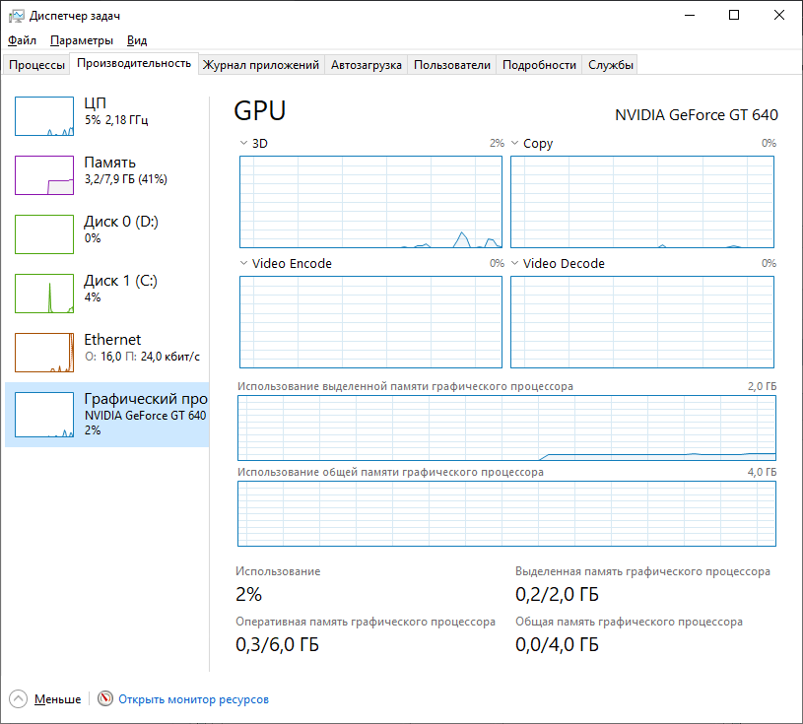Click the resource monitor icon at bottom

[105, 699]
